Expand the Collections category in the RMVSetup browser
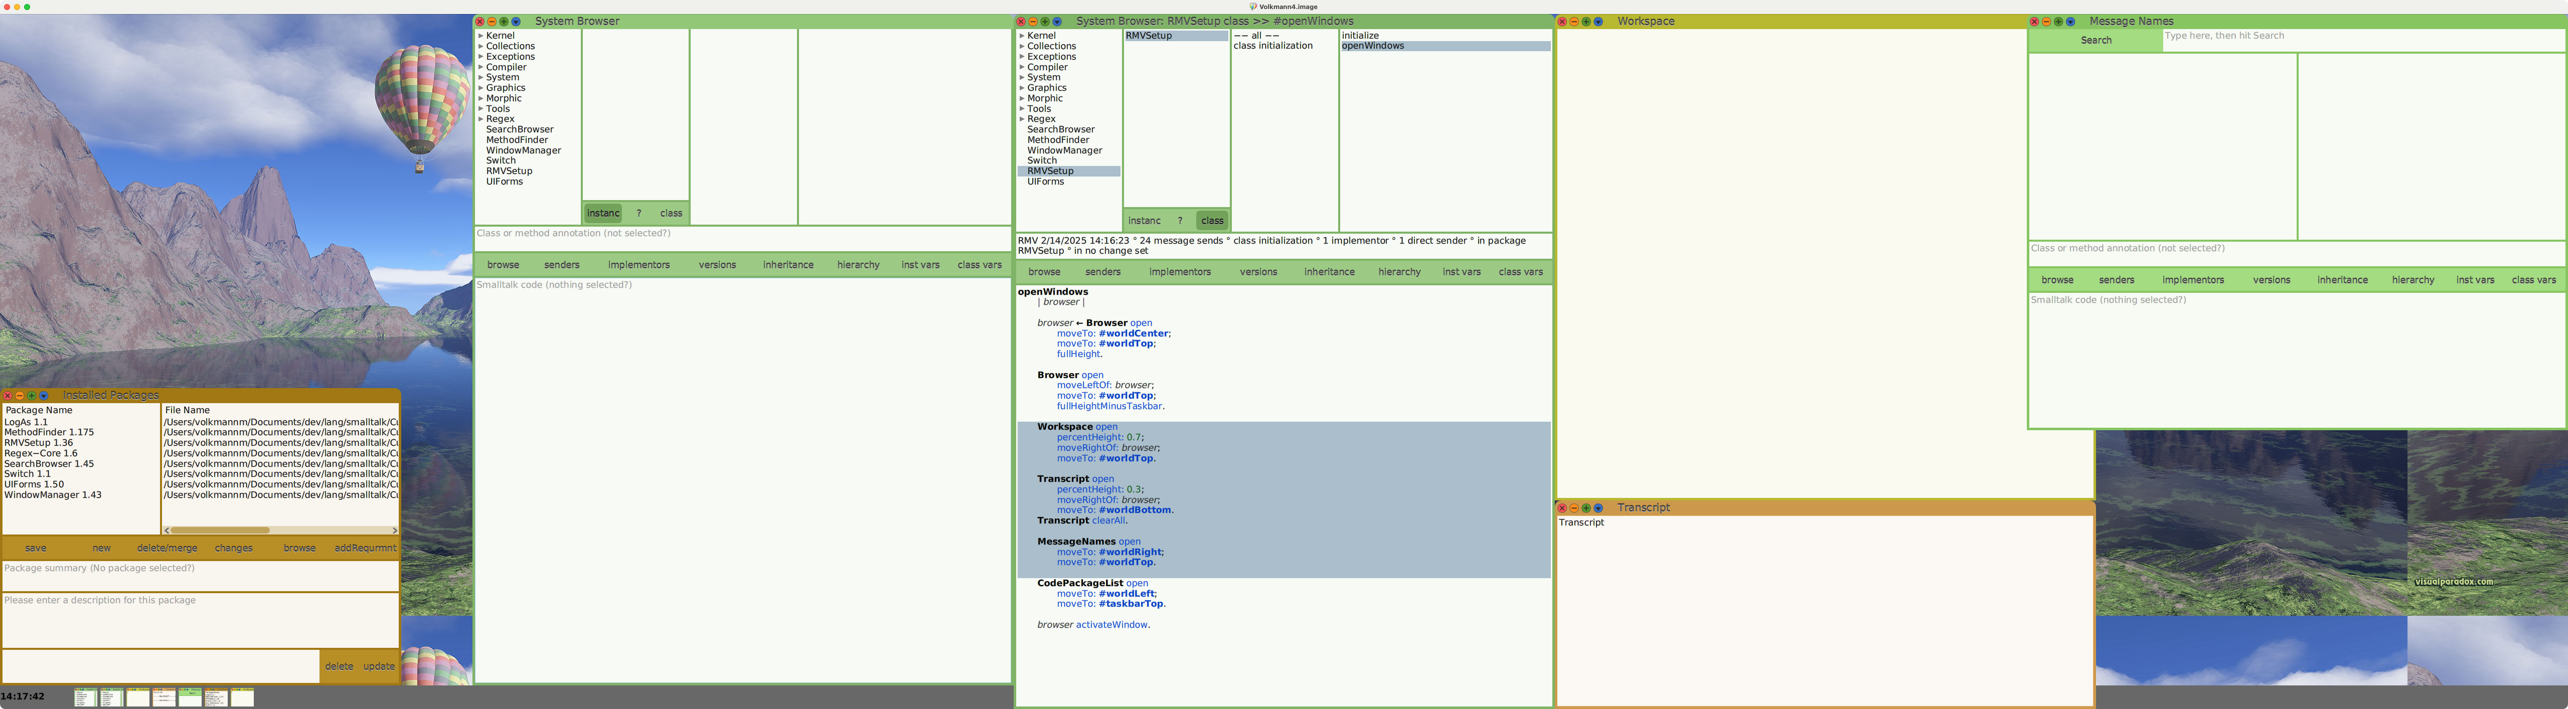 tap(1022, 46)
